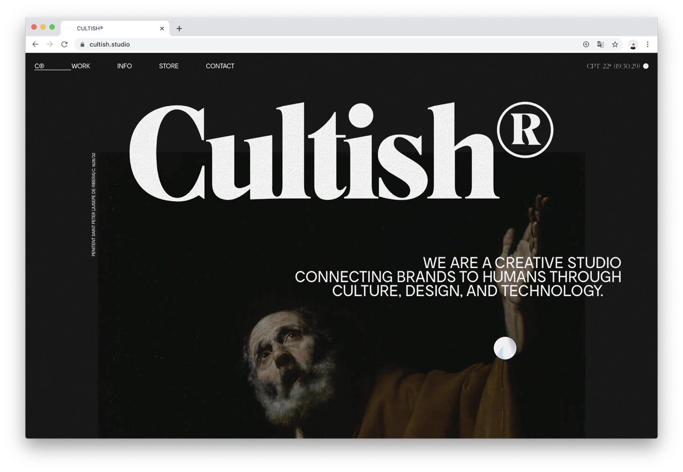Screen dimensions: 683x472
Task: Open a new browser tab with plus
Action: 179,29
